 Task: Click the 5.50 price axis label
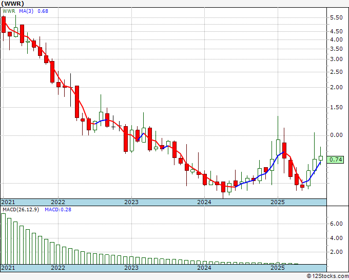coord(336,17)
